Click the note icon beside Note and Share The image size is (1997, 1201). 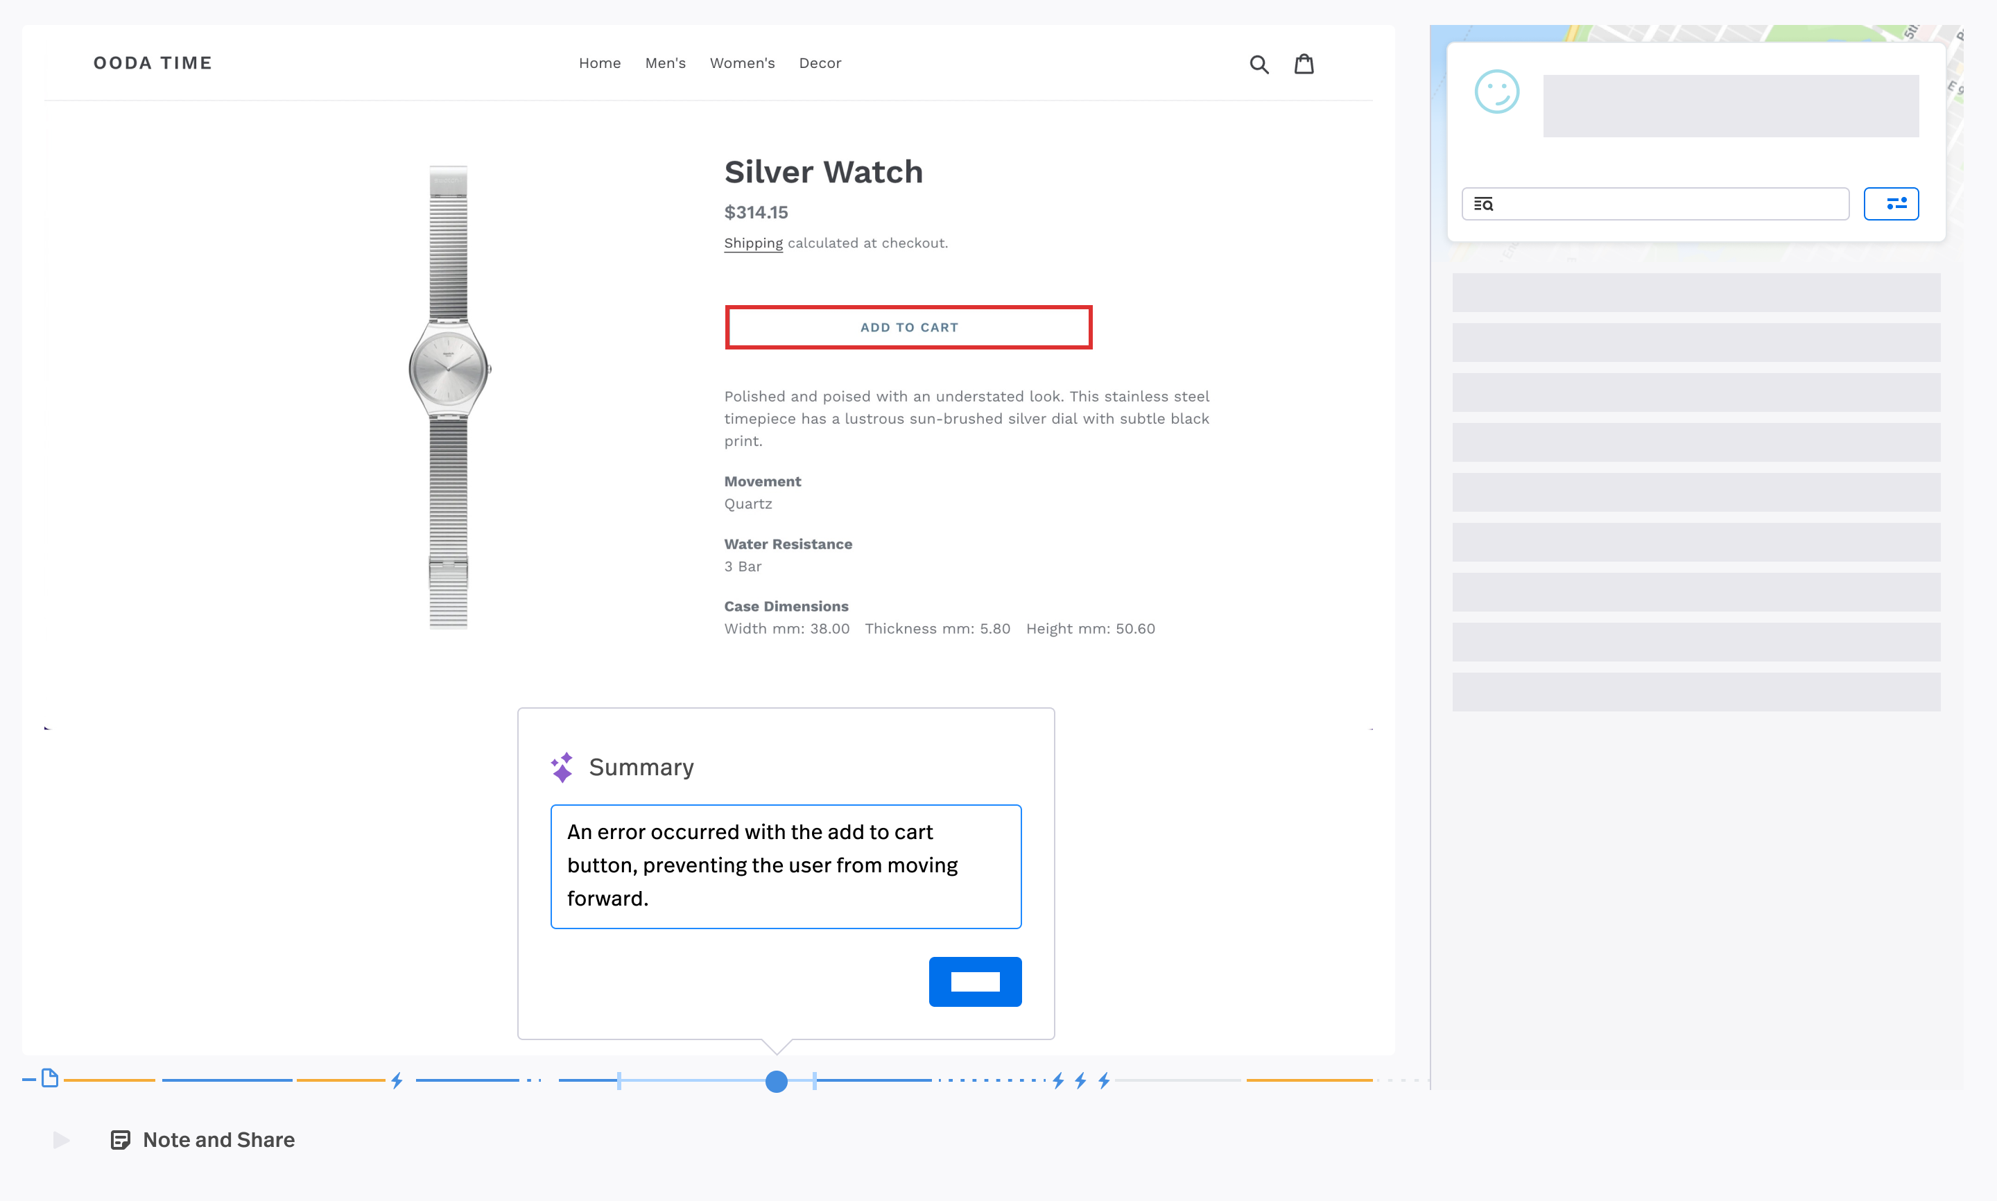[121, 1139]
